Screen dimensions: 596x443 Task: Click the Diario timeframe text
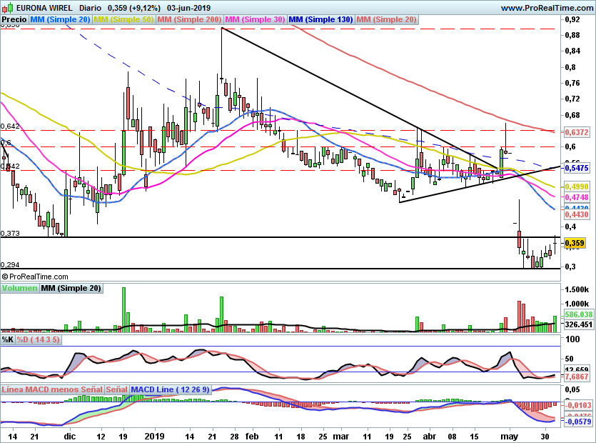click(90, 8)
